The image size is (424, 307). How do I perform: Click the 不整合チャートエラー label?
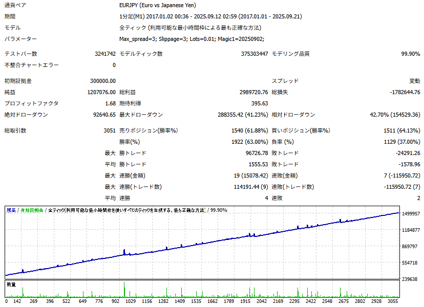pyautogui.click(x=32, y=65)
